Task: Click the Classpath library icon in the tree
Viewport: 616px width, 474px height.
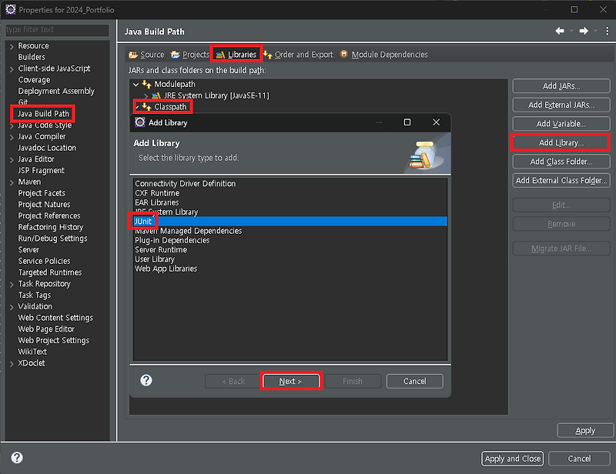Action: click(x=145, y=107)
